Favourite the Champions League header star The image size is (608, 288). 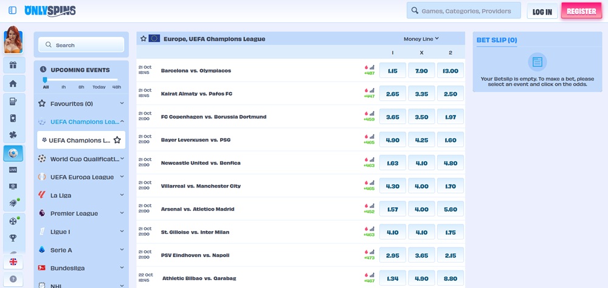143,39
